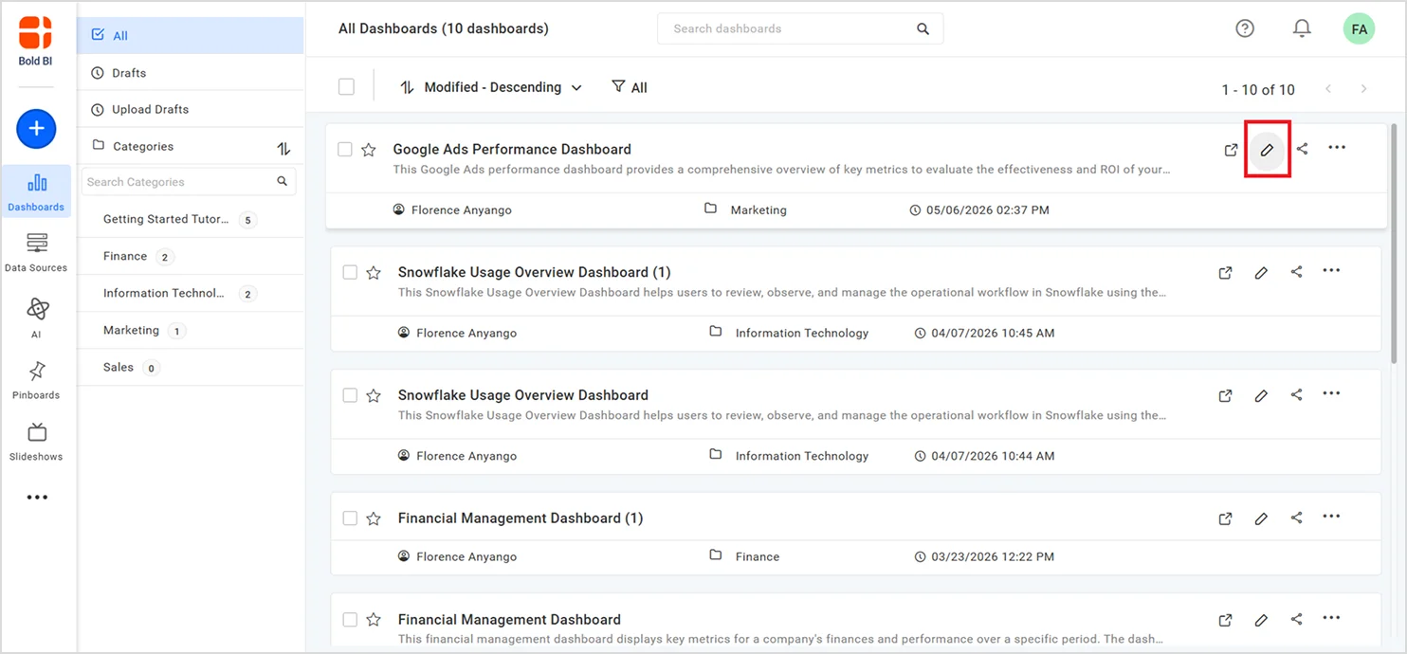Screen dimensions: 1407x654
Task: Open Data Sources in the sidebar
Action: coord(36,253)
